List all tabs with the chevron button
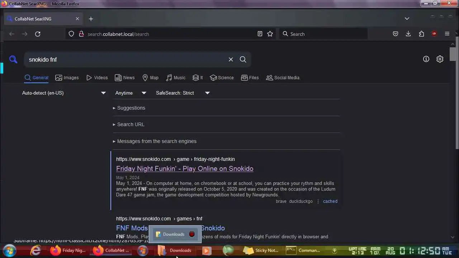This screenshot has width=459, height=258. tap(407, 19)
